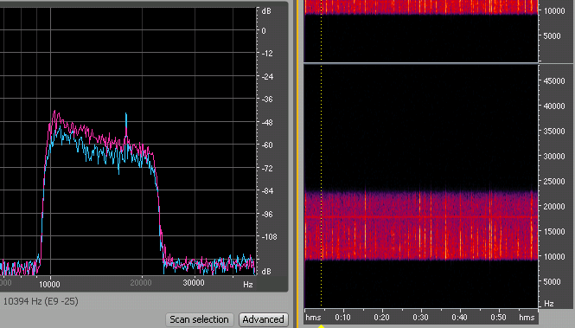Image resolution: width=575 pixels, height=328 pixels.
Task: Click the -60 dB label on the graph scale
Action: (267, 145)
